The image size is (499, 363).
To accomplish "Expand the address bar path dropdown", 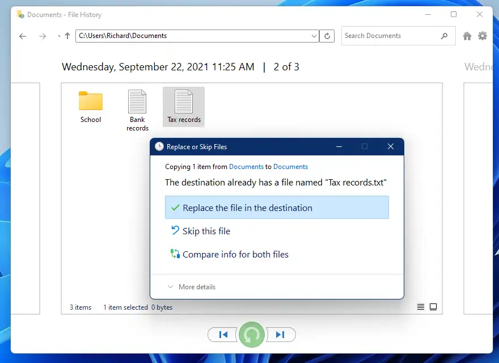I will [x=314, y=36].
